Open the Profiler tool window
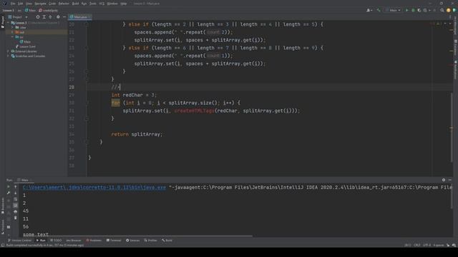Screen dimensions: 458x257 coord(151,241)
